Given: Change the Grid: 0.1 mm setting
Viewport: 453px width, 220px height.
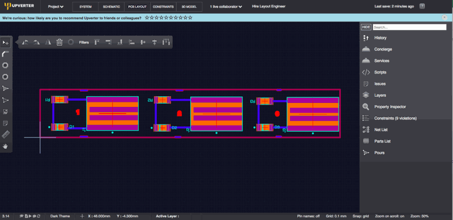Looking at the screenshot, I should (x=335, y=216).
